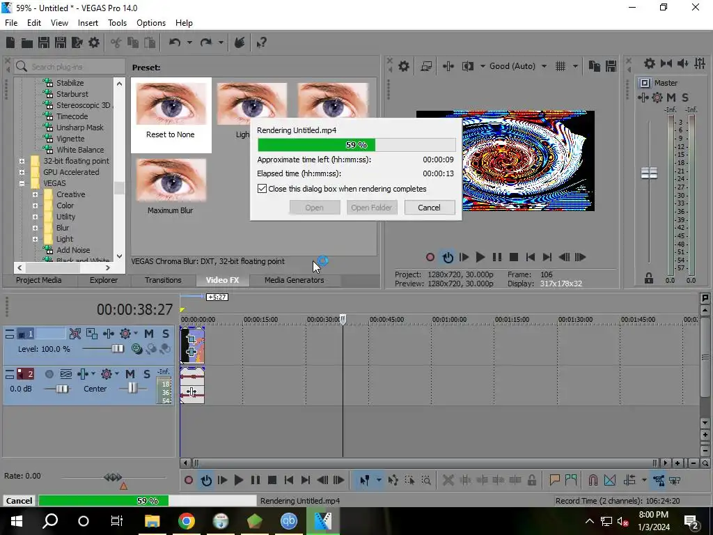The image size is (713, 535).
Task: Toggle Mute on audio track 2
Action: [130, 374]
